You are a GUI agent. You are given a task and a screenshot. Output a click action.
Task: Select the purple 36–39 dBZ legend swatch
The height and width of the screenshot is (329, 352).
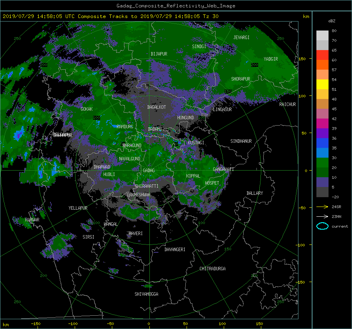click(322, 133)
